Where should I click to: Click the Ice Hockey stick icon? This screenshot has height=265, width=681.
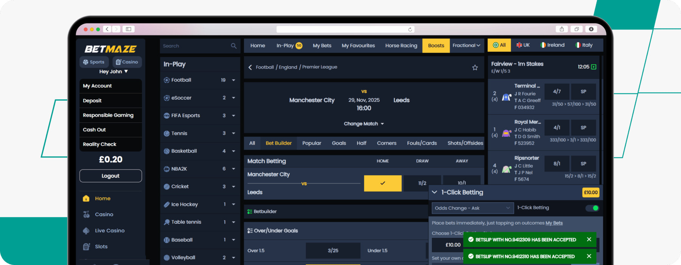click(166, 204)
